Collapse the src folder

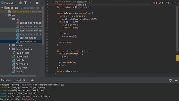tap(6, 15)
